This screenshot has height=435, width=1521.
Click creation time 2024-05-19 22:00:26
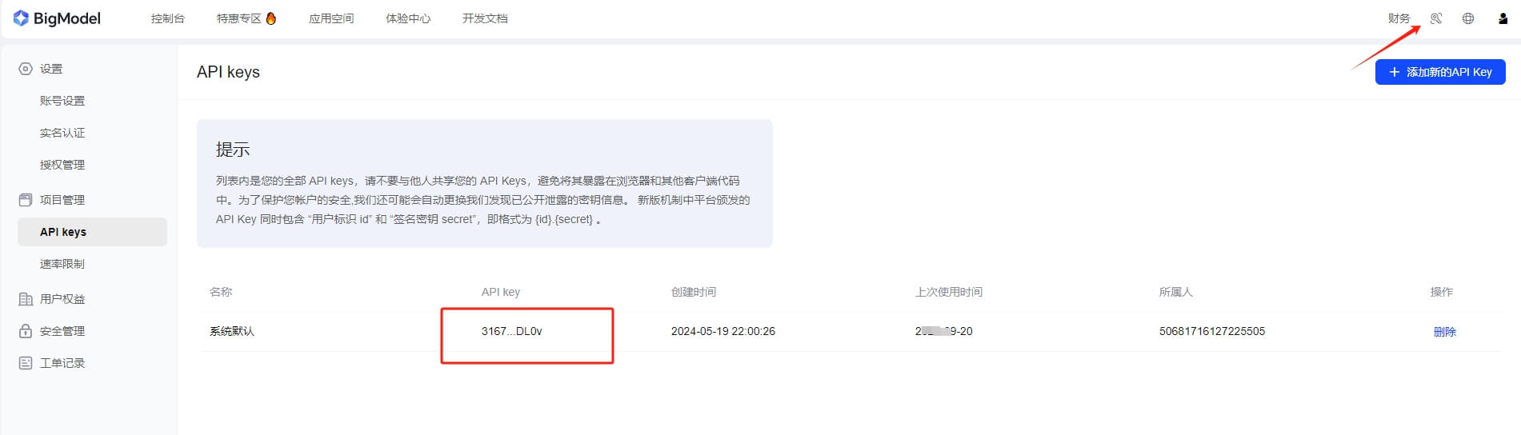(723, 331)
